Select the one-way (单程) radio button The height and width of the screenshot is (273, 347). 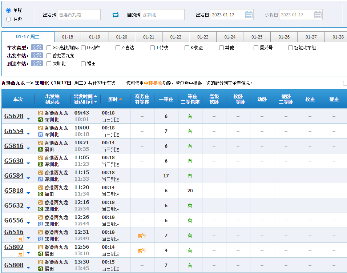pos(9,10)
